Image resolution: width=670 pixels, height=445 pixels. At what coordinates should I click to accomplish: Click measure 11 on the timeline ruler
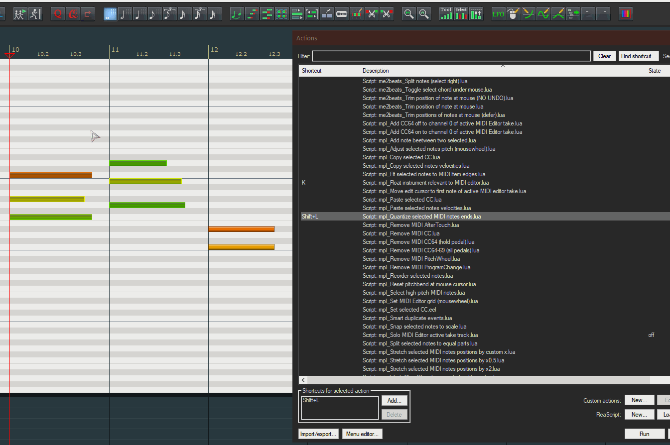115,50
